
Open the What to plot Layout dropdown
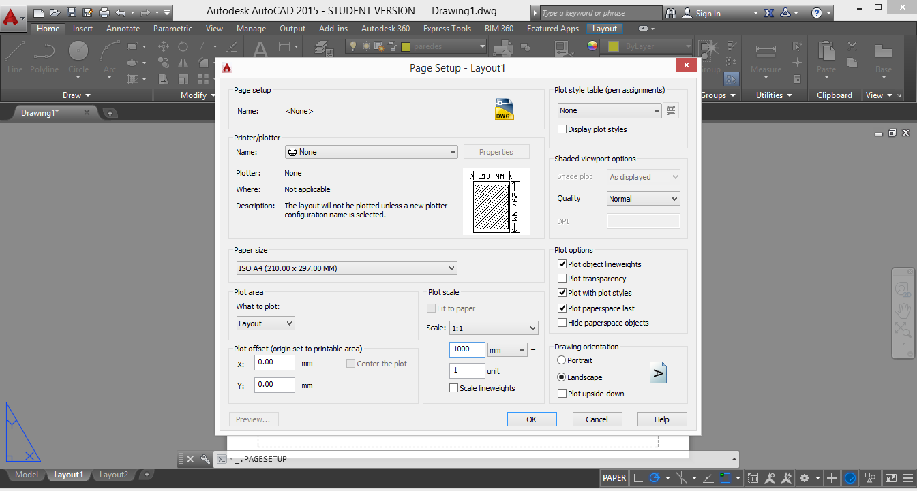pos(266,323)
